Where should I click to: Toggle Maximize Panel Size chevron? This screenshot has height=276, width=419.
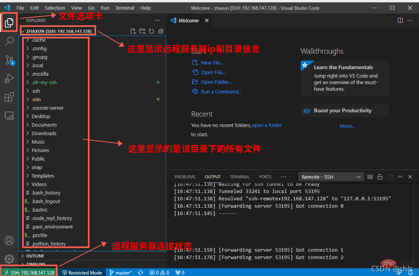coord(400,176)
